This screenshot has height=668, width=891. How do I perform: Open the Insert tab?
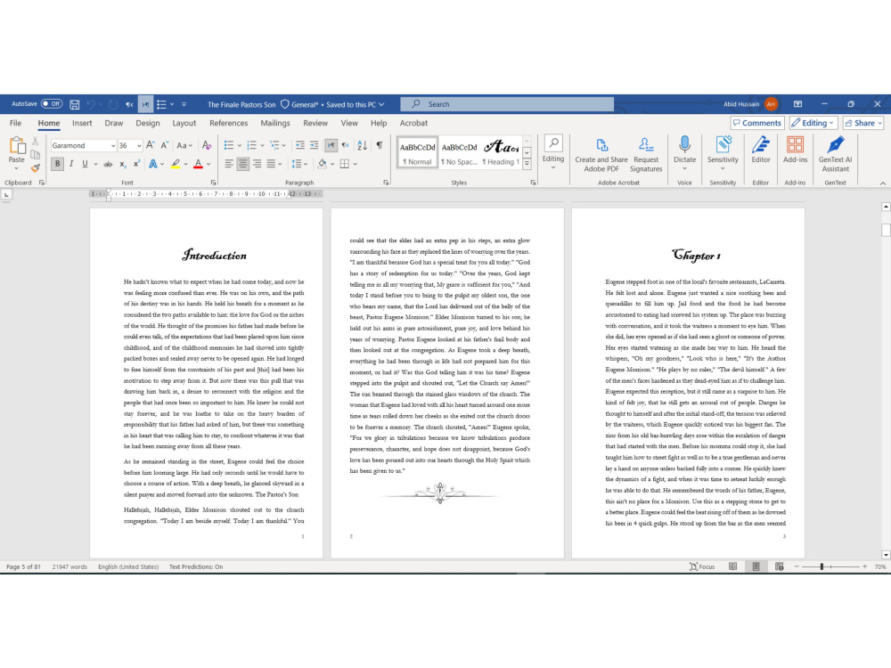(82, 123)
